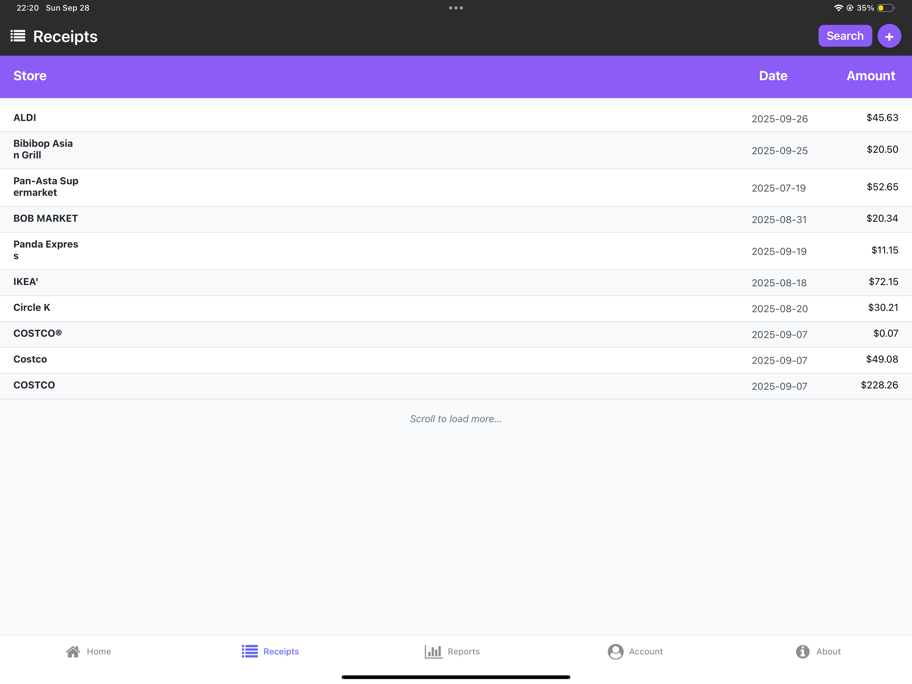
Task: Sort by the Date column header
Action: click(x=773, y=76)
